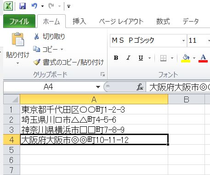The height and width of the screenshot is (175, 210).
Task: Select row 4 header
Action: 11,140
